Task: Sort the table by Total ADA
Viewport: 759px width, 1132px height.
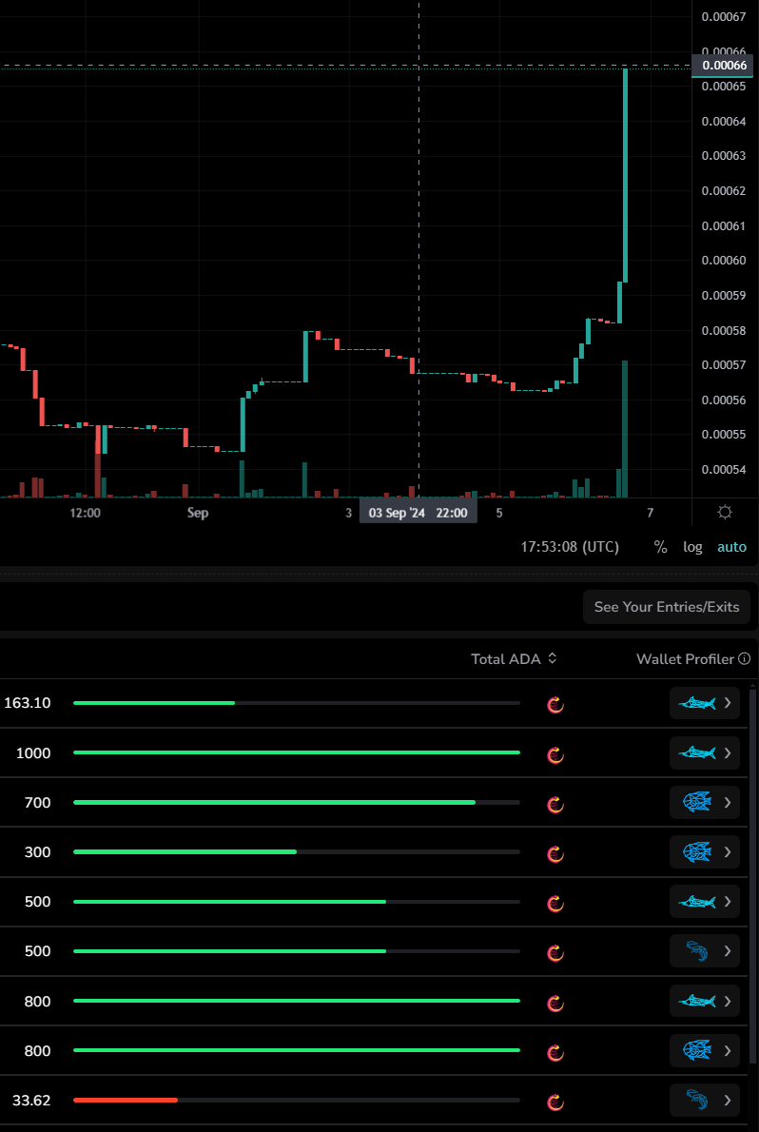Action: 514,658
